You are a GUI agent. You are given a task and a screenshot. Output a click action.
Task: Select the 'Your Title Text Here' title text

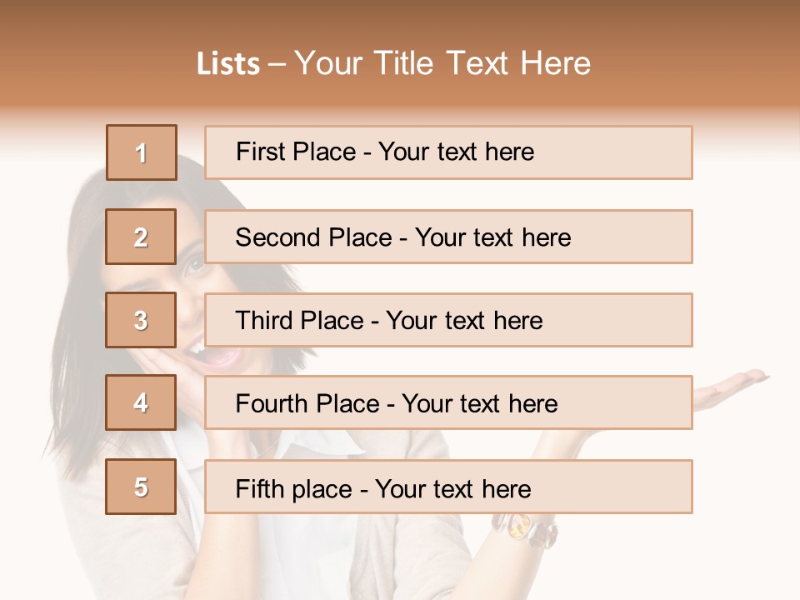442,63
